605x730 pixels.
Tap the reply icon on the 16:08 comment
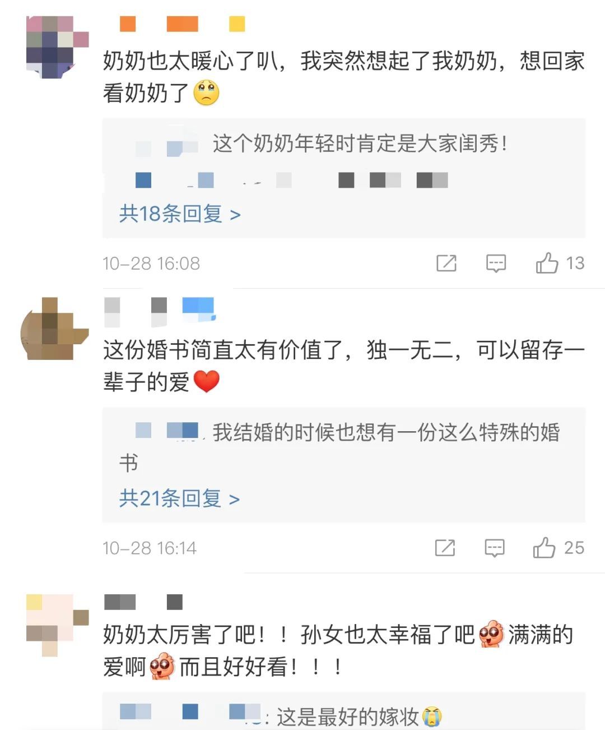(496, 263)
